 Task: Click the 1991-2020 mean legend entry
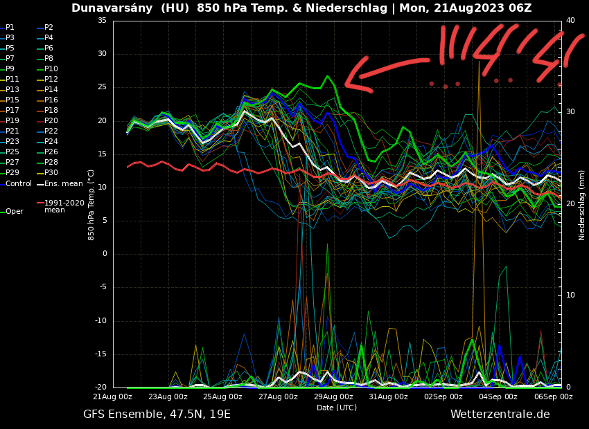pyautogui.click(x=64, y=206)
